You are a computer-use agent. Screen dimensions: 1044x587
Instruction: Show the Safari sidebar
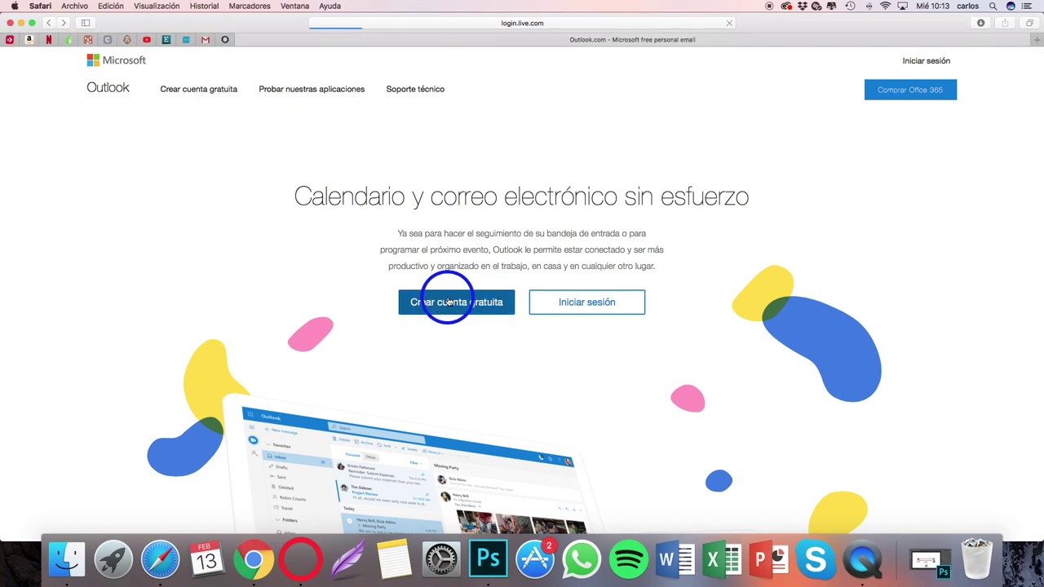coord(86,23)
